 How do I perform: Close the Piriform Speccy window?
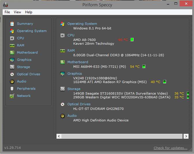pos(186,4)
